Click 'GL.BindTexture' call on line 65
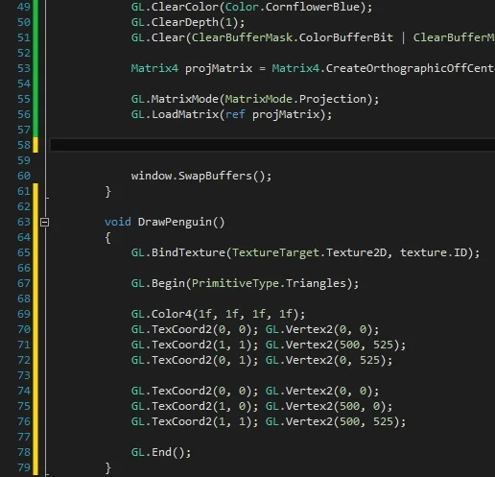This screenshot has height=477, width=495. 178,252
